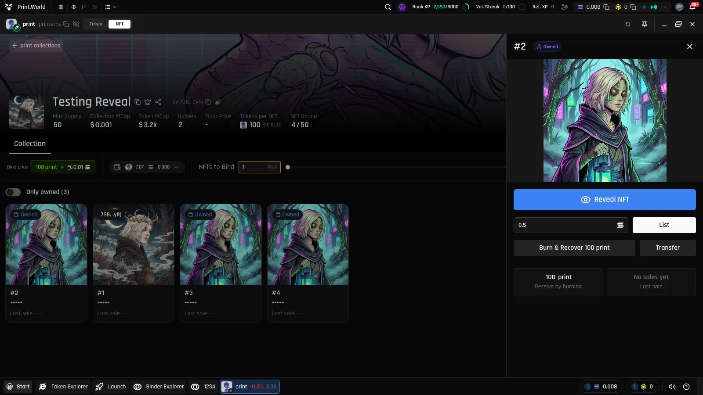
Task: Open NFT card #3 thumbnail
Action: click(x=221, y=244)
